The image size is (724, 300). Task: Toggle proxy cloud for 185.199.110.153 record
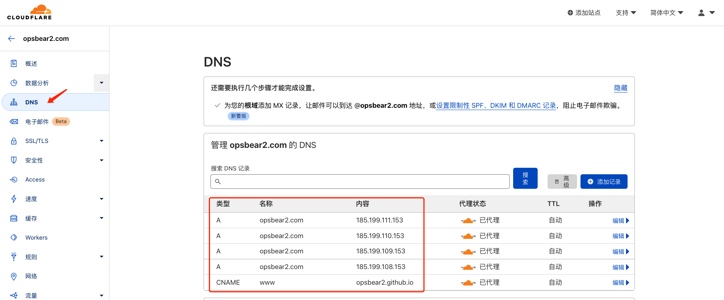click(468, 236)
